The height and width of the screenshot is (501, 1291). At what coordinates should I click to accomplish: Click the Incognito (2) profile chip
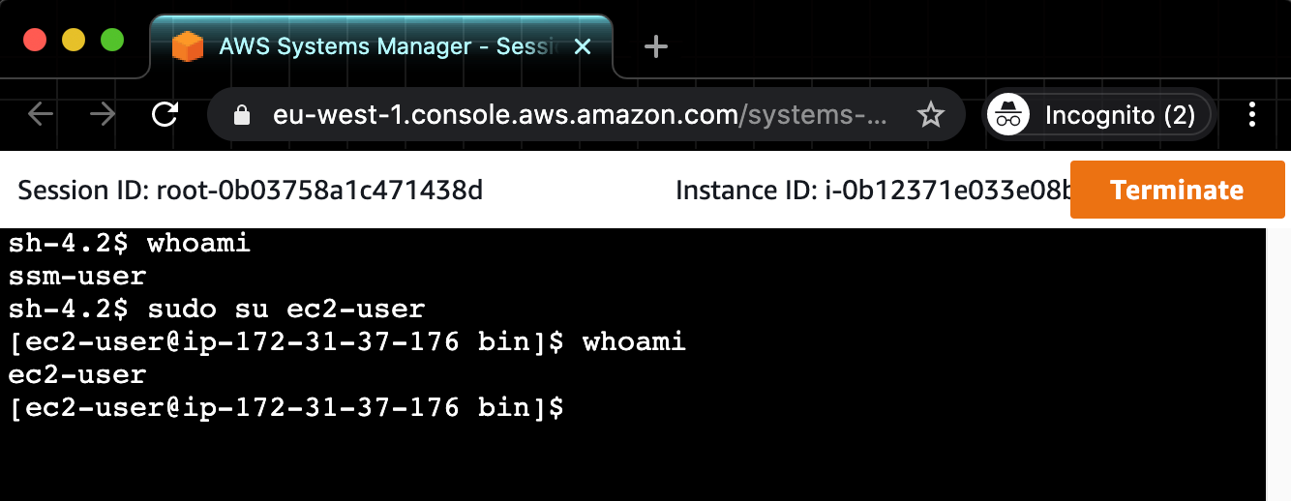(1099, 116)
